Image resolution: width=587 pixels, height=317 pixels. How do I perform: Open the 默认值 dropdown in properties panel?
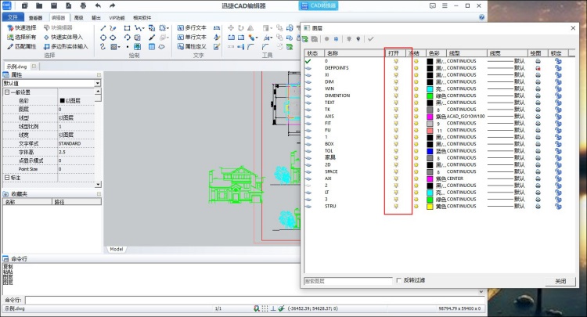pyautogui.click(x=98, y=83)
